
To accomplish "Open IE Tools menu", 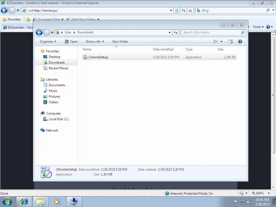I will click(x=258, y=27).
